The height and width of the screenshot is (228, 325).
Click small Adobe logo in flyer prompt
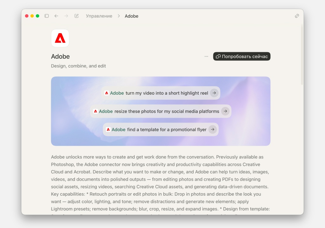[108, 129]
